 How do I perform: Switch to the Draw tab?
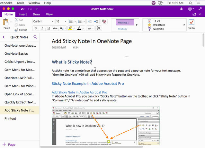pyautogui.click(x=37, y=14)
